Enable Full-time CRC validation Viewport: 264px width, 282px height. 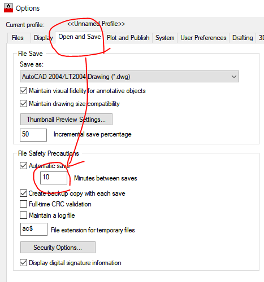point(23,204)
